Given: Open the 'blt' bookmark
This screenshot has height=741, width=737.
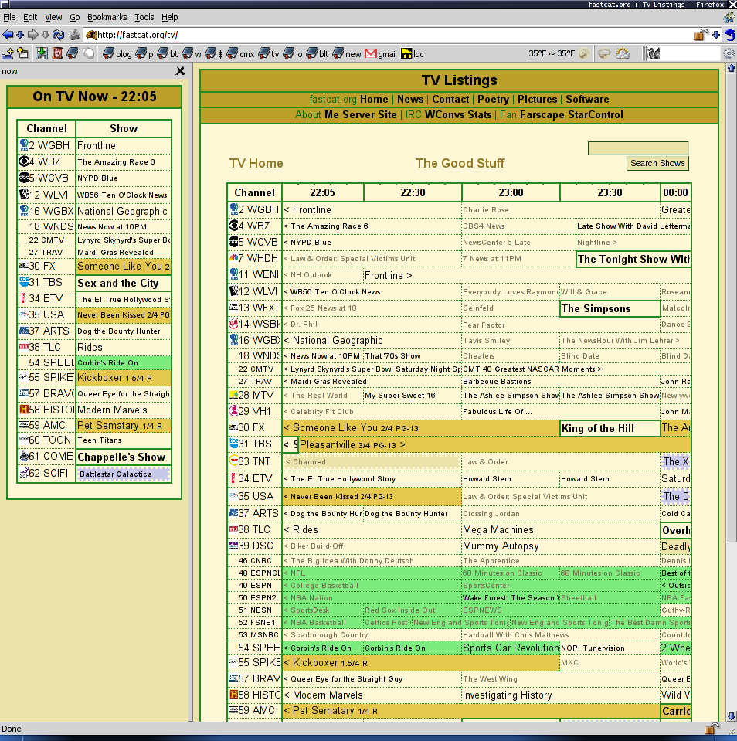Looking at the screenshot, I should coord(318,54).
